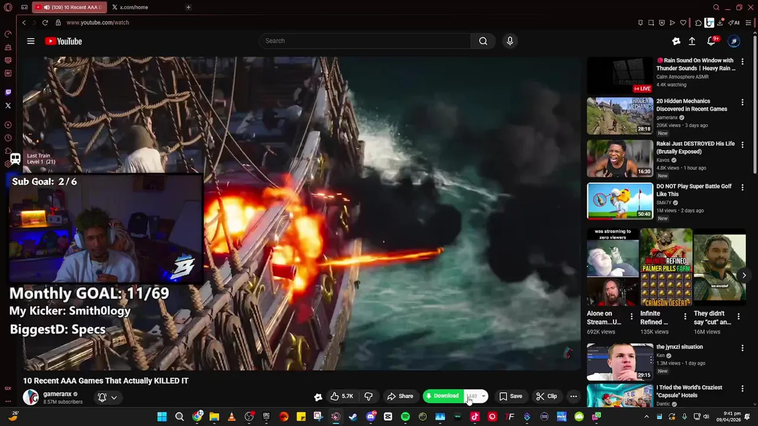Toggle the gameranx notification bell

click(x=102, y=397)
